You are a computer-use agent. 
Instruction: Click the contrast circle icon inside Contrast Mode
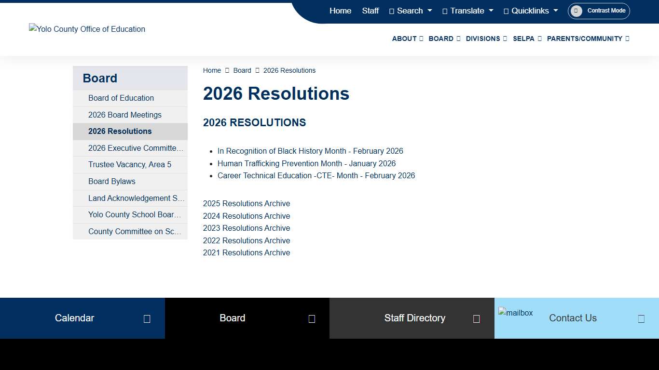(x=577, y=11)
